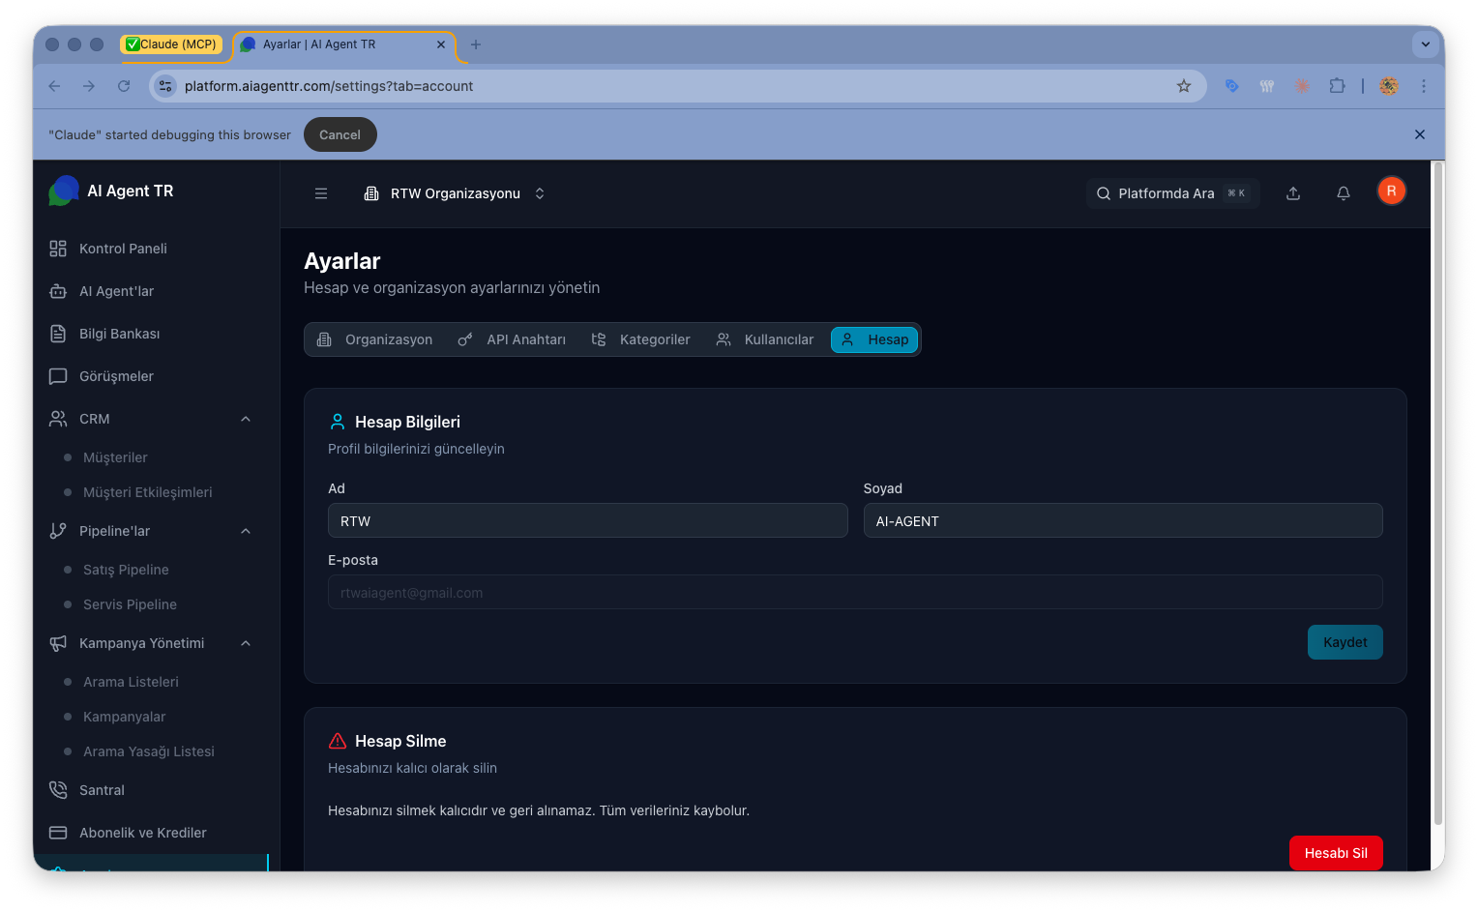This screenshot has width=1478, height=912.
Task: Collapse Kampanya Yönetimi section chevron
Action: tap(246, 643)
